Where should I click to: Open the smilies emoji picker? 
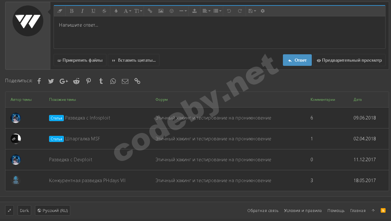(172, 11)
